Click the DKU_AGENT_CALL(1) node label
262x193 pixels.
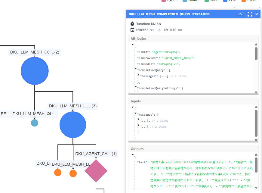[x=96, y=154]
